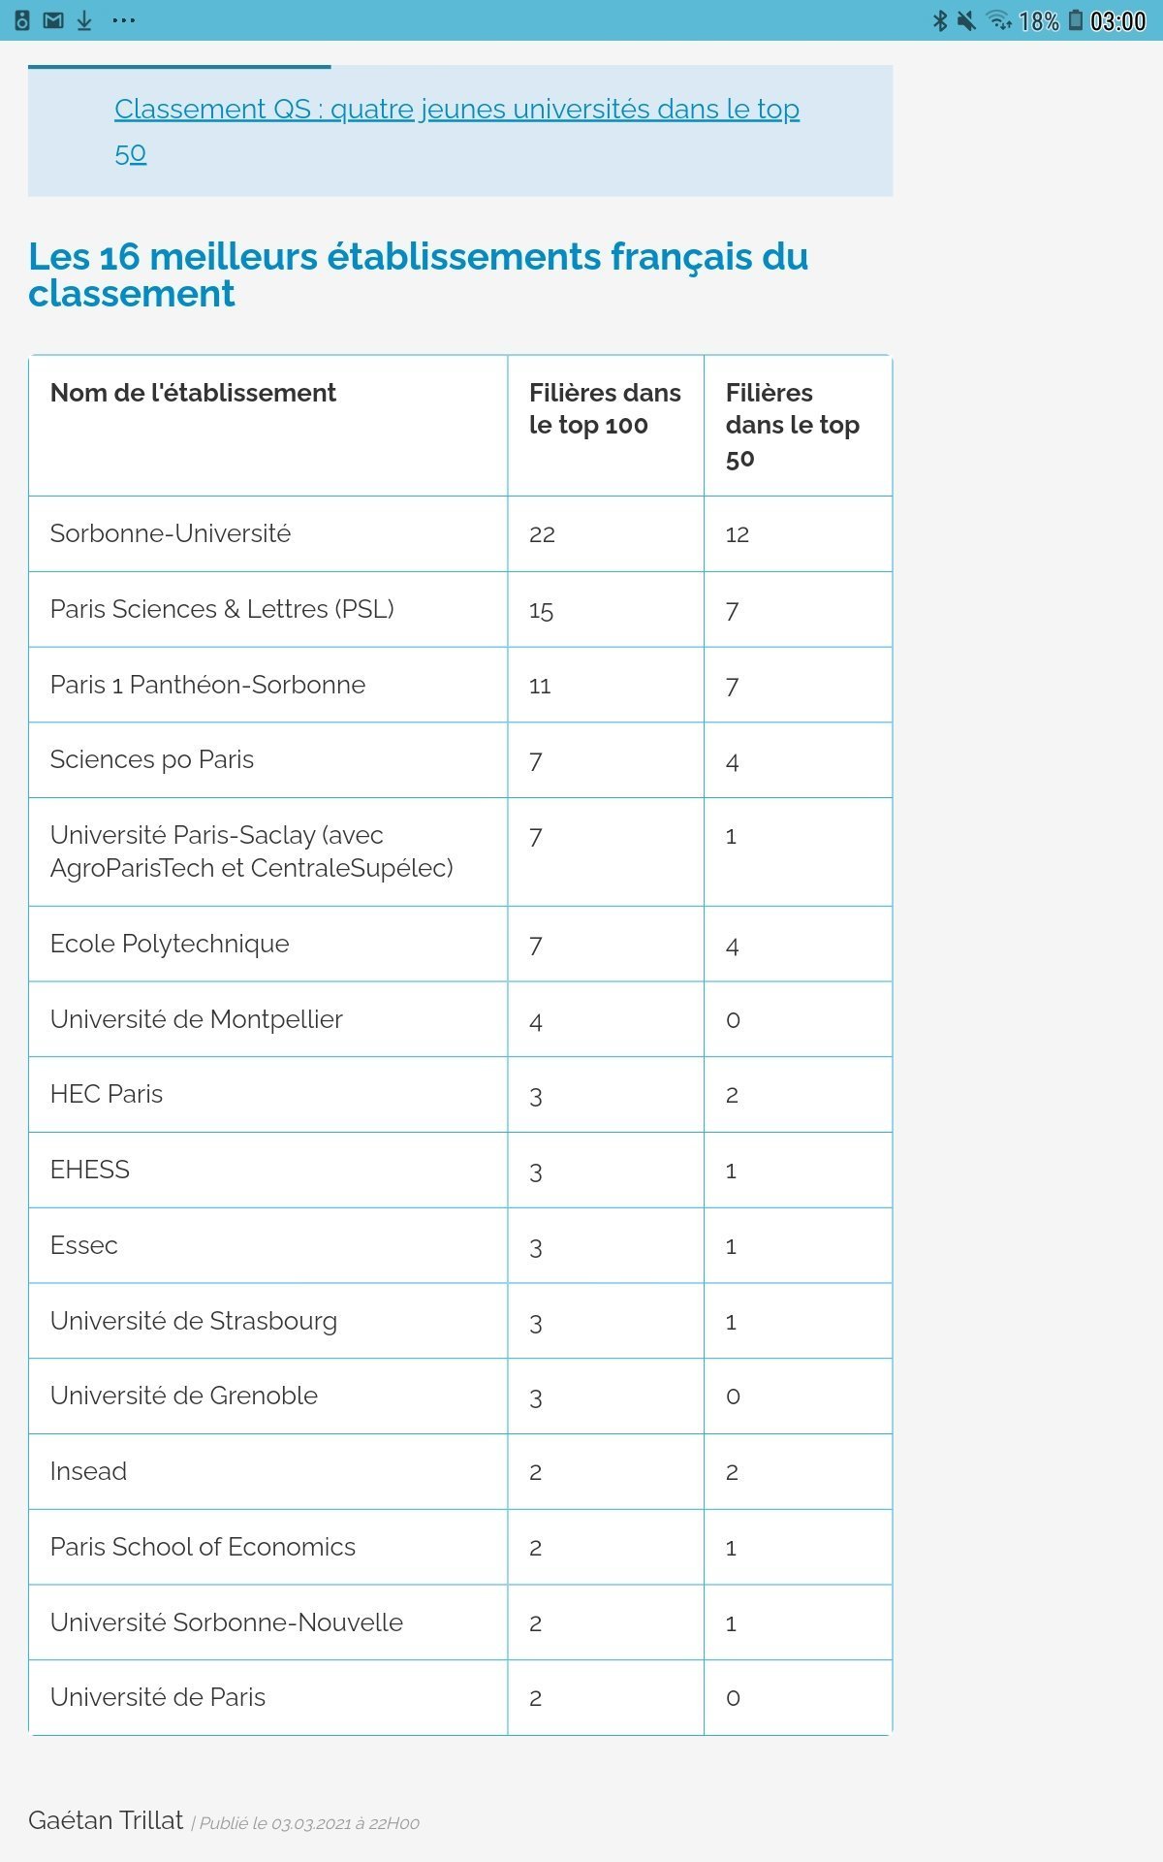
Task: Select the Sorbonne-Université row name
Action: click(x=171, y=533)
